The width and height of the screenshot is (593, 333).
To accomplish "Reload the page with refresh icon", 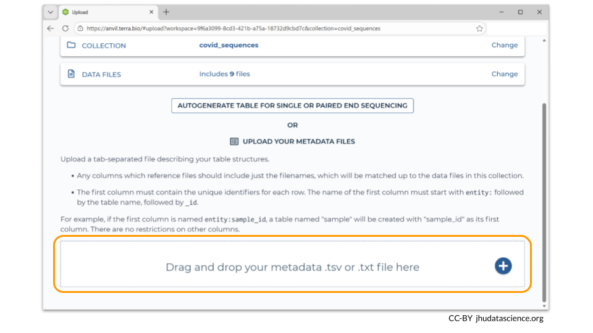I will 65,28.
